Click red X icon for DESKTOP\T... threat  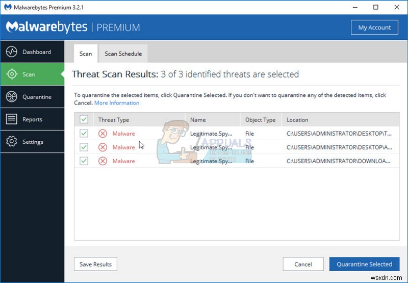pos(103,134)
